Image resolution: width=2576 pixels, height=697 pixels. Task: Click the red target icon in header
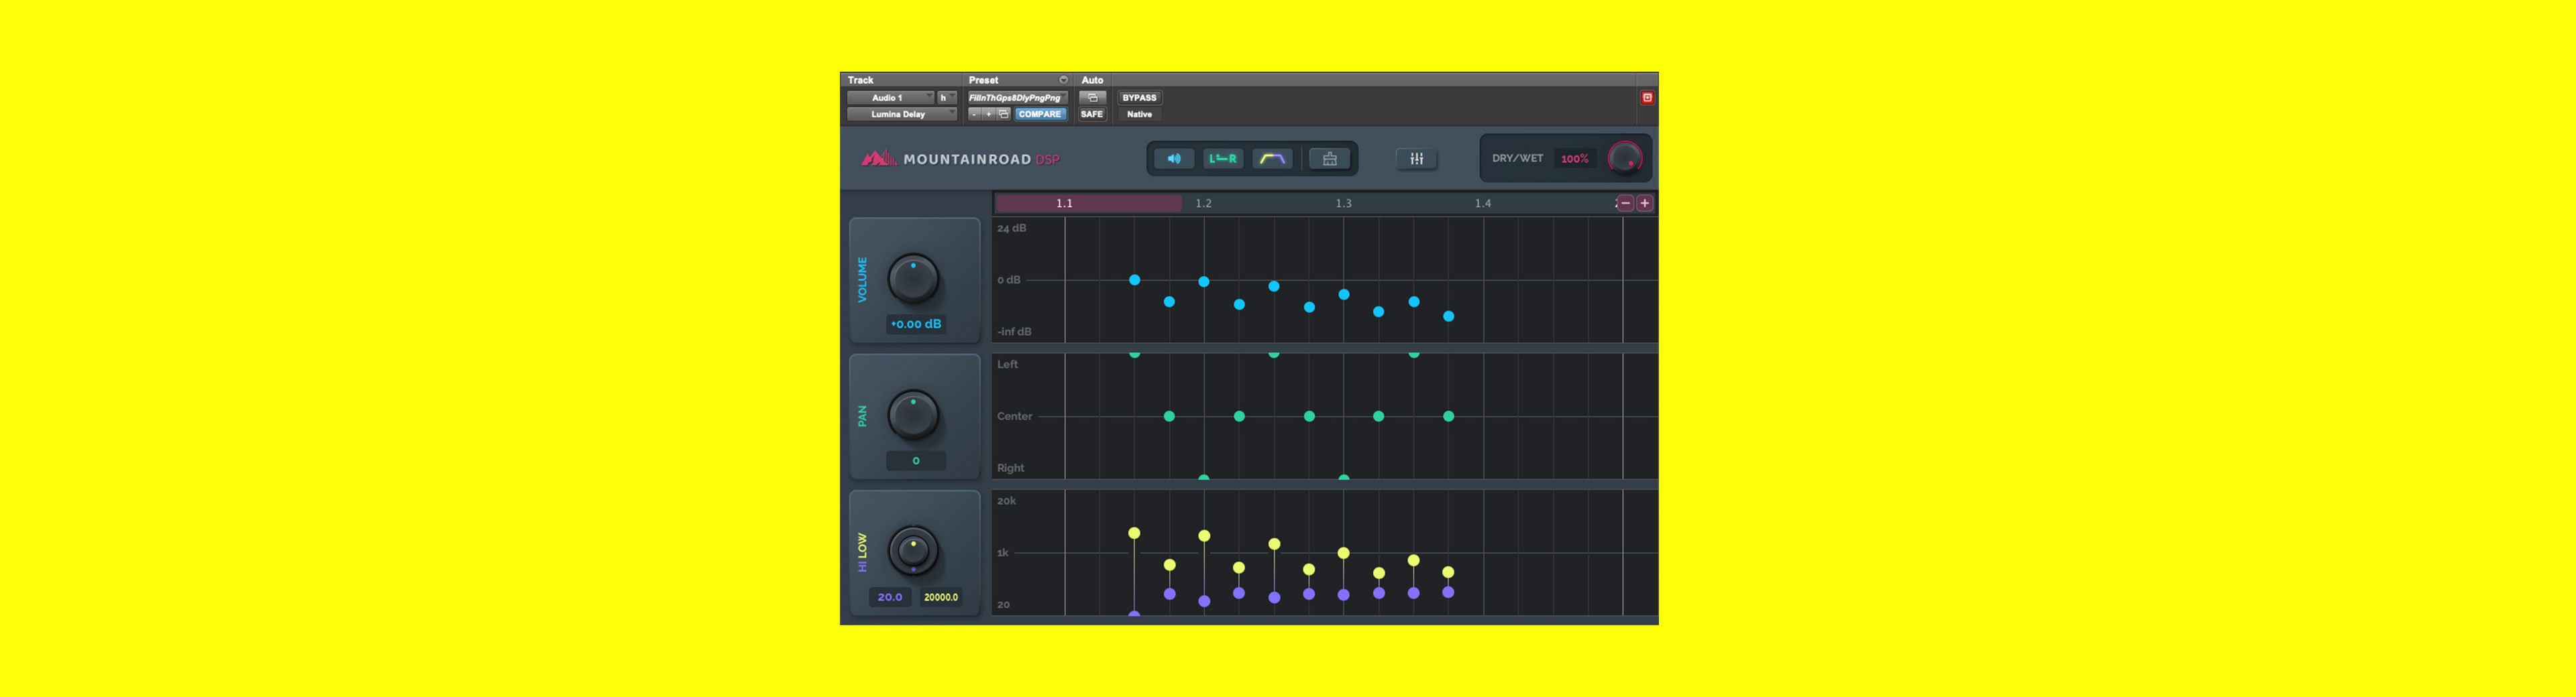(1647, 98)
